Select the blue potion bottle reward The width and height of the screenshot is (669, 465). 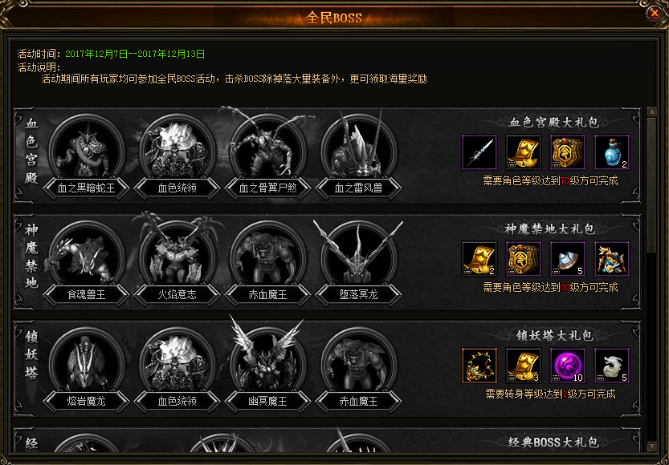[x=611, y=152]
